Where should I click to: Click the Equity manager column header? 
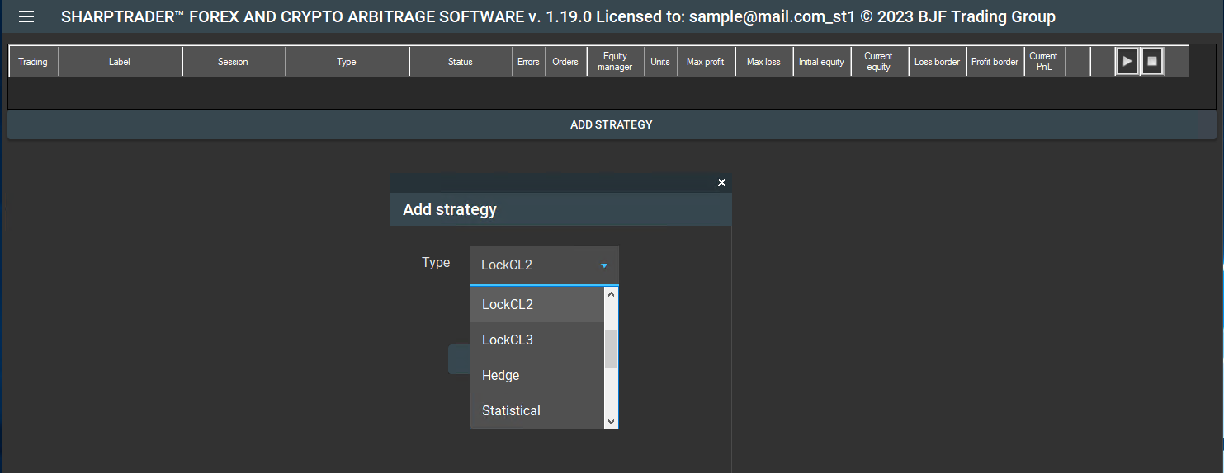(x=615, y=62)
